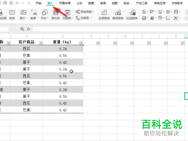Screen dimensions: 188x141
Task: Select the 0.56 cell in 西瓜 row
Action: point(63,76)
